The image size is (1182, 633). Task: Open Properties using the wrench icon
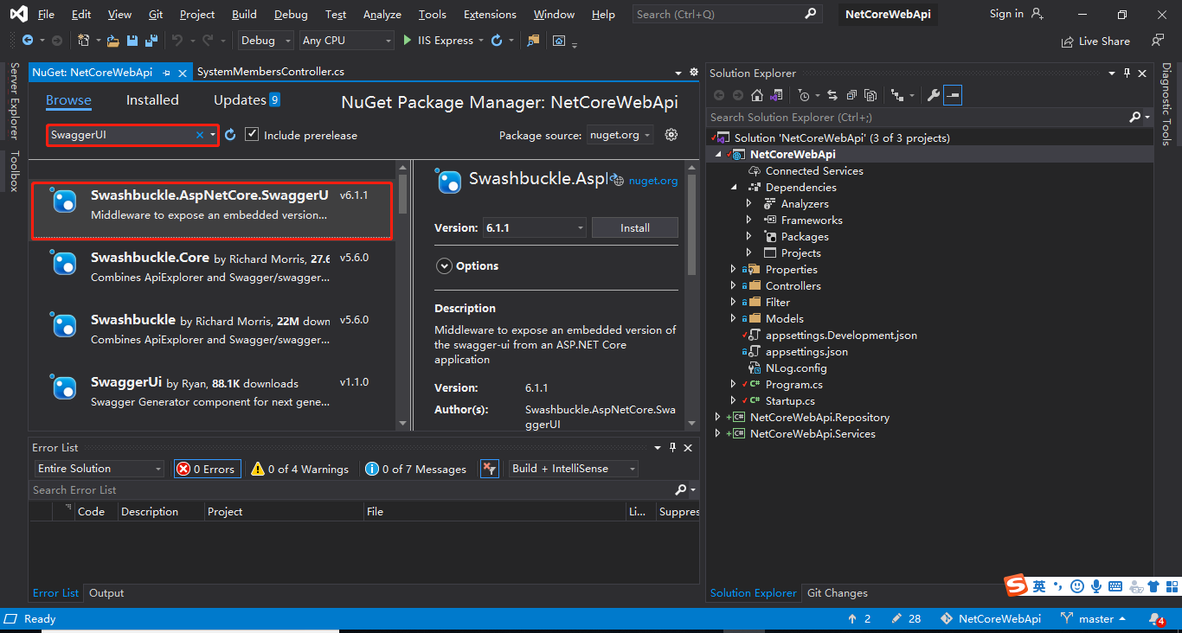933,95
